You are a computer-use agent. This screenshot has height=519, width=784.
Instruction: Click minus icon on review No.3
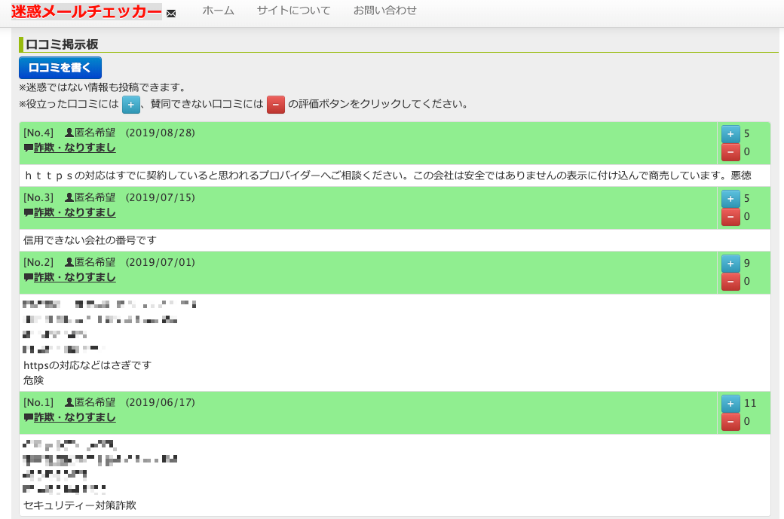[730, 217]
